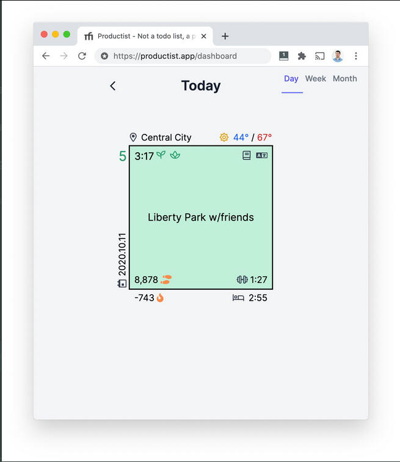Click the seedling sprout icon
The width and height of the screenshot is (400, 462).
[x=161, y=155]
